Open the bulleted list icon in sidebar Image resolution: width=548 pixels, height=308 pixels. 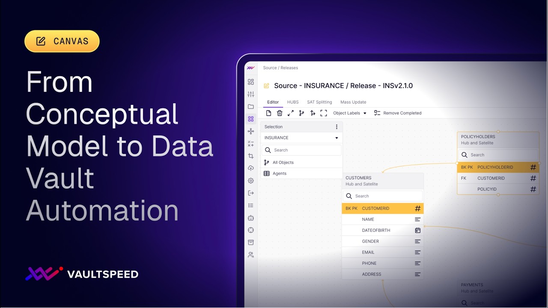click(x=251, y=205)
